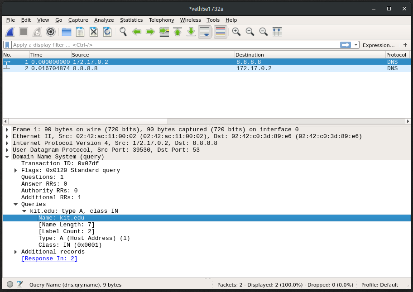Open capture options gear icon
This screenshot has width=413, height=292.
point(51,32)
